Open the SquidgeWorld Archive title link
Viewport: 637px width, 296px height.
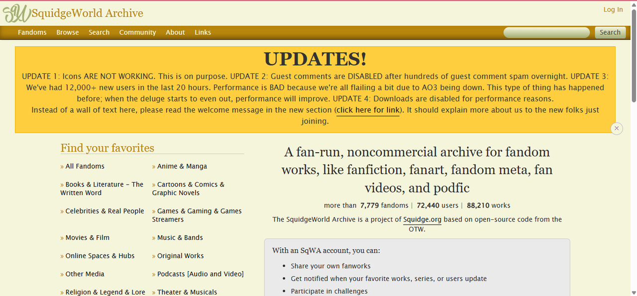coord(88,13)
